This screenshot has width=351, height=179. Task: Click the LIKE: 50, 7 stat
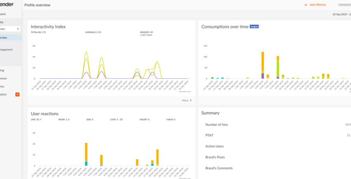(36, 120)
